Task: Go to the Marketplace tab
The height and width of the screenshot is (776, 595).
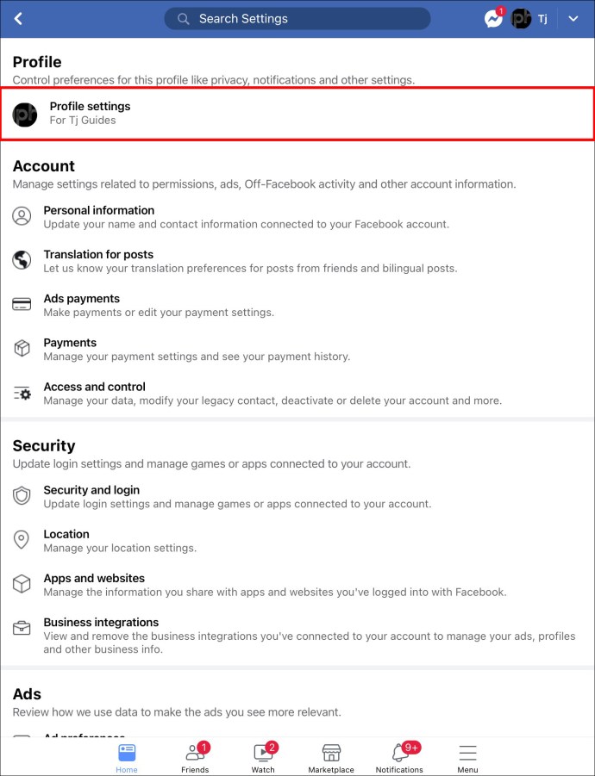Action: tap(331, 758)
